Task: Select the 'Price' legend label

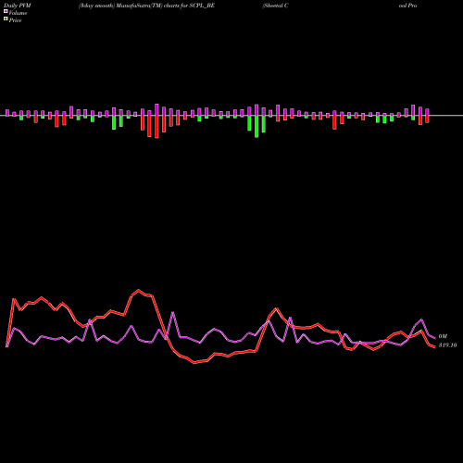Action: point(15,20)
